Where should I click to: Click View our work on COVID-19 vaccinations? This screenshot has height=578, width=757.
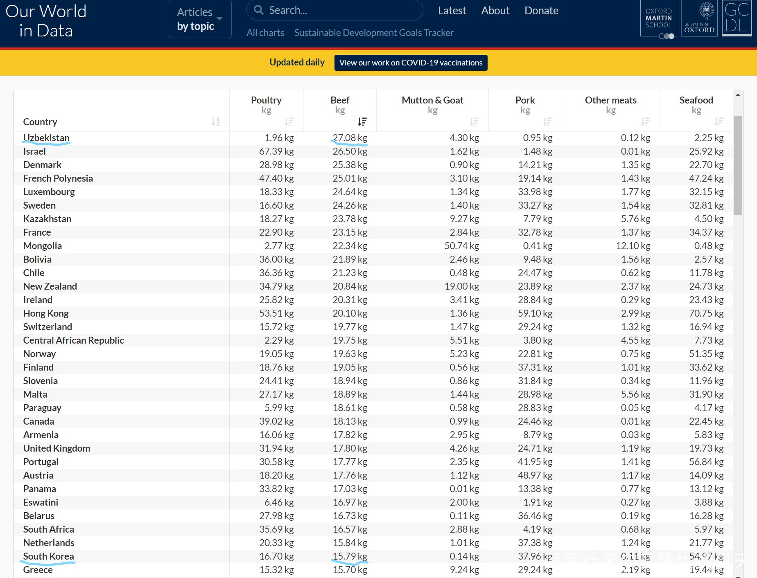(411, 63)
